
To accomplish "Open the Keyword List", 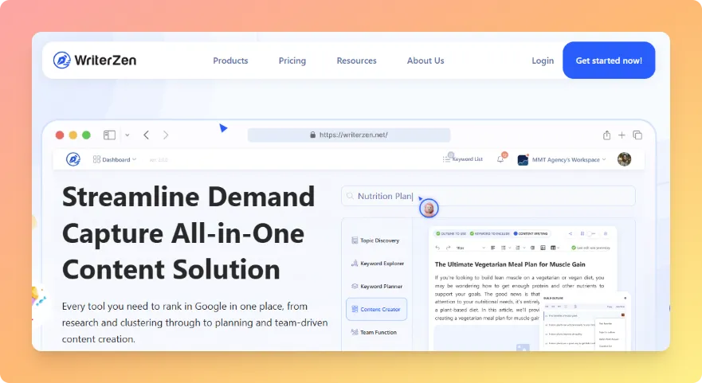I will [463, 158].
